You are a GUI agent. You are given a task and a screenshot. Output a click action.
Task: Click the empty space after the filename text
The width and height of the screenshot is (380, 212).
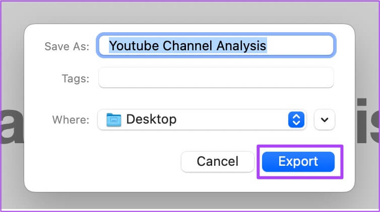click(299, 45)
